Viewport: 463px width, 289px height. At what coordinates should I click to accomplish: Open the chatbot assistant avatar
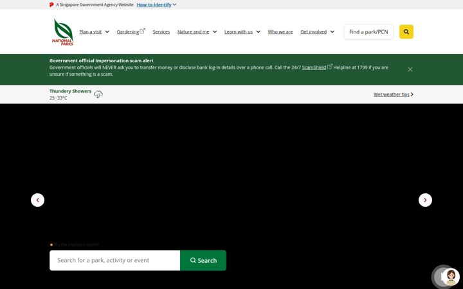(x=451, y=277)
